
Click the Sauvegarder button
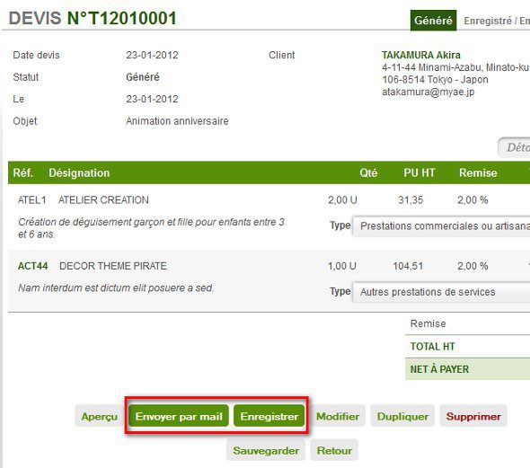tap(266, 450)
